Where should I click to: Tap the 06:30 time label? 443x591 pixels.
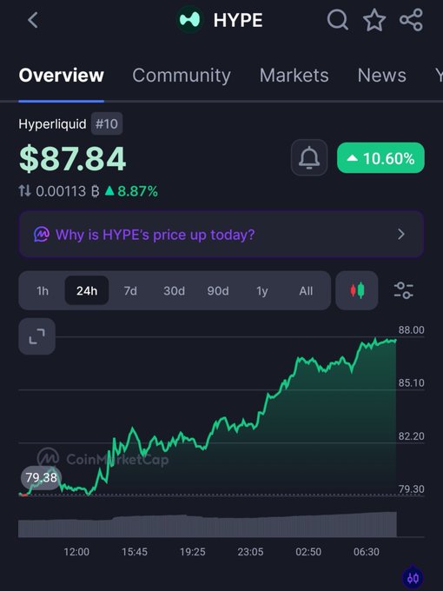(x=367, y=552)
